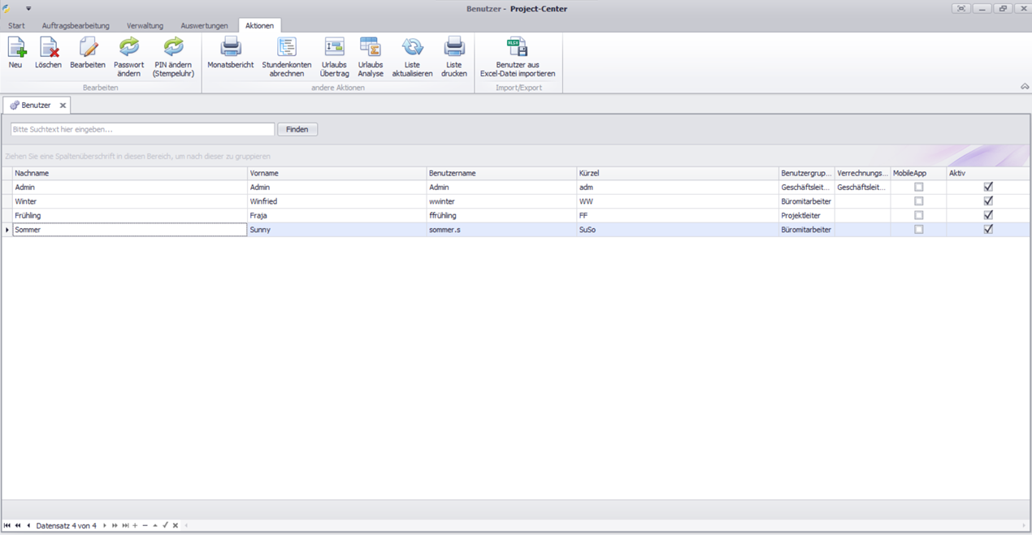Image resolution: width=1032 pixels, height=535 pixels.
Task: Uncheck Aktiv checkbox for Frühling
Action: click(x=988, y=215)
